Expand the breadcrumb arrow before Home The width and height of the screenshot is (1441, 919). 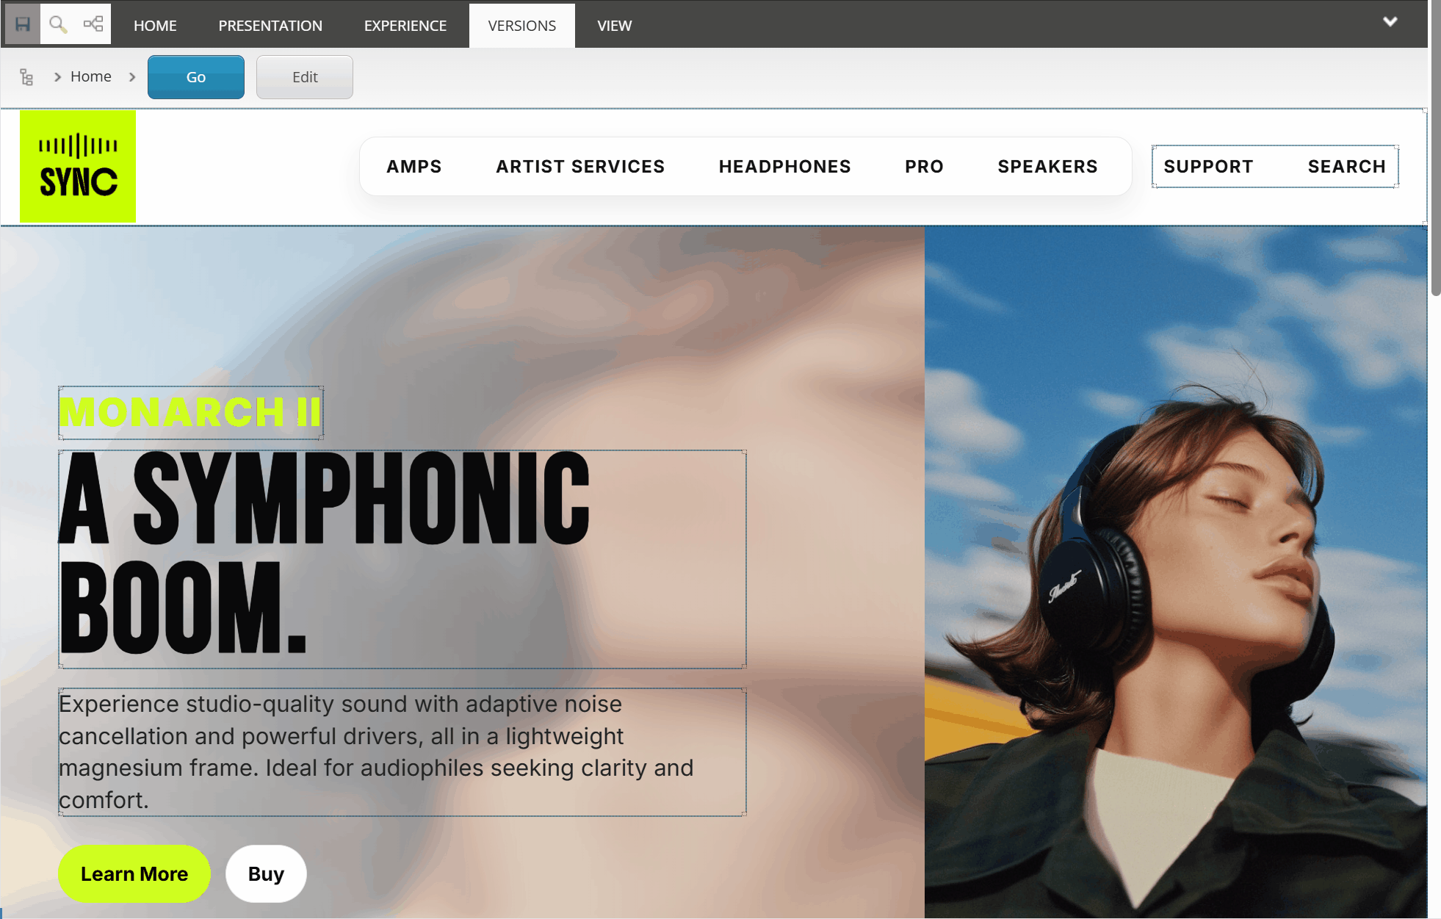tap(57, 76)
